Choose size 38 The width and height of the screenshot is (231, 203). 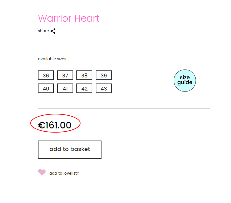(84, 75)
